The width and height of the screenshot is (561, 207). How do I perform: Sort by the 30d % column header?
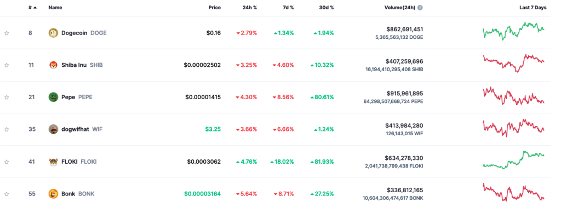point(326,8)
